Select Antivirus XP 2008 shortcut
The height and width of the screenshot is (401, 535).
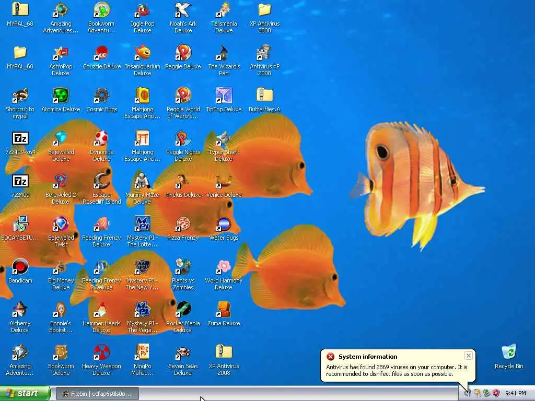pyautogui.click(x=264, y=53)
